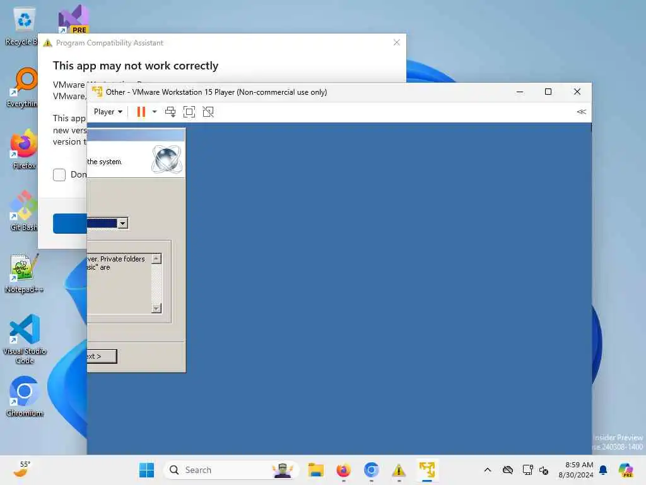Switch to Firefox in the taskbar
This screenshot has height=485, width=646.
[344, 470]
